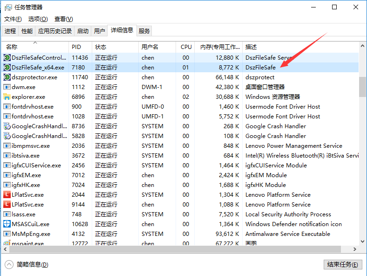The width and height of the screenshot is (367, 276).
Task: Click the igfxEM.exe process icon
Action: (x=7, y=175)
